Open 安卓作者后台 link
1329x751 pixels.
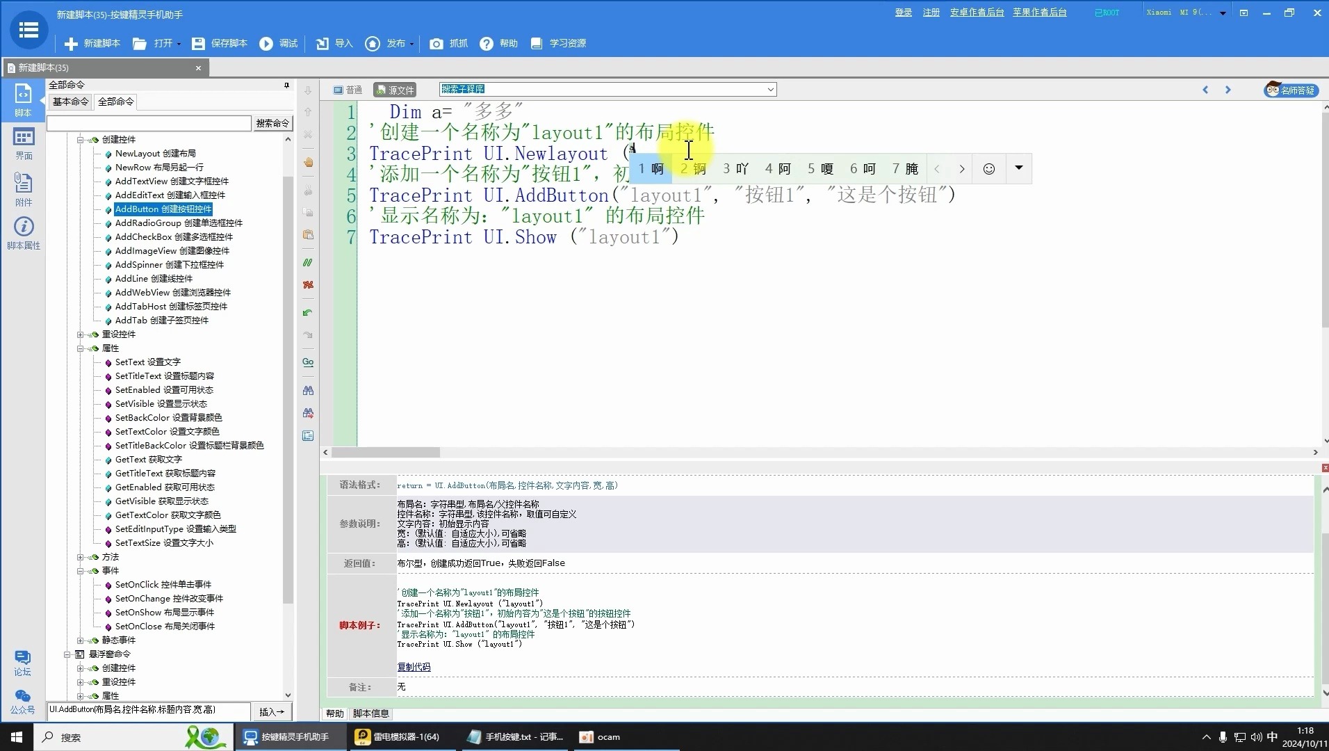[x=977, y=13]
